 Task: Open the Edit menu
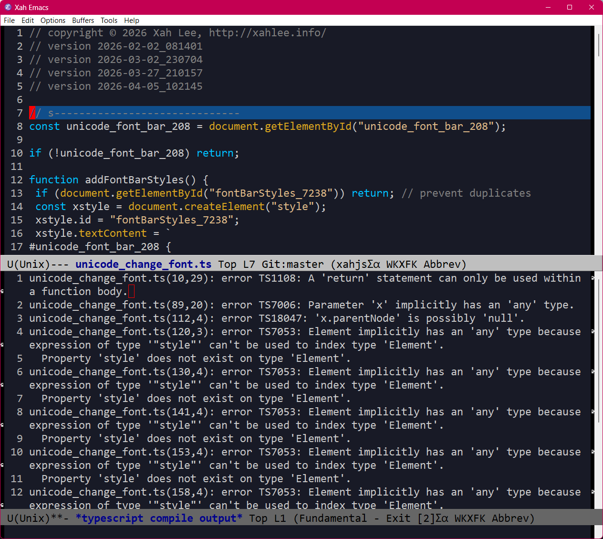pyautogui.click(x=28, y=21)
